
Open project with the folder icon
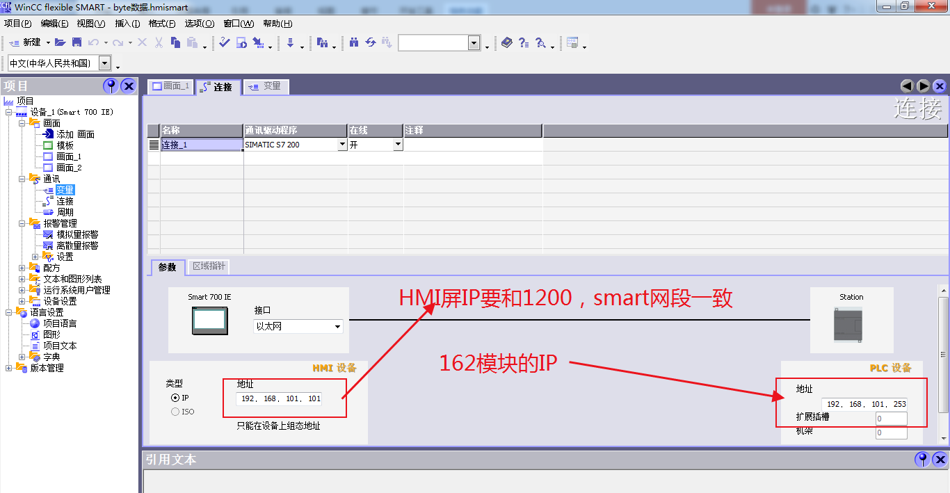[61, 42]
